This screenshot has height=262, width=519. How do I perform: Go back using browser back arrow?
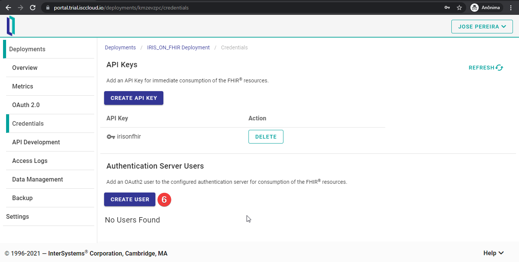[x=8, y=8]
